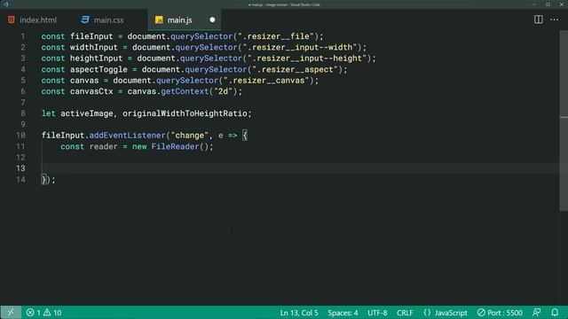
Task: Click line number 1 in the gutter
Action: pyautogui.click(x=23, y=36)
